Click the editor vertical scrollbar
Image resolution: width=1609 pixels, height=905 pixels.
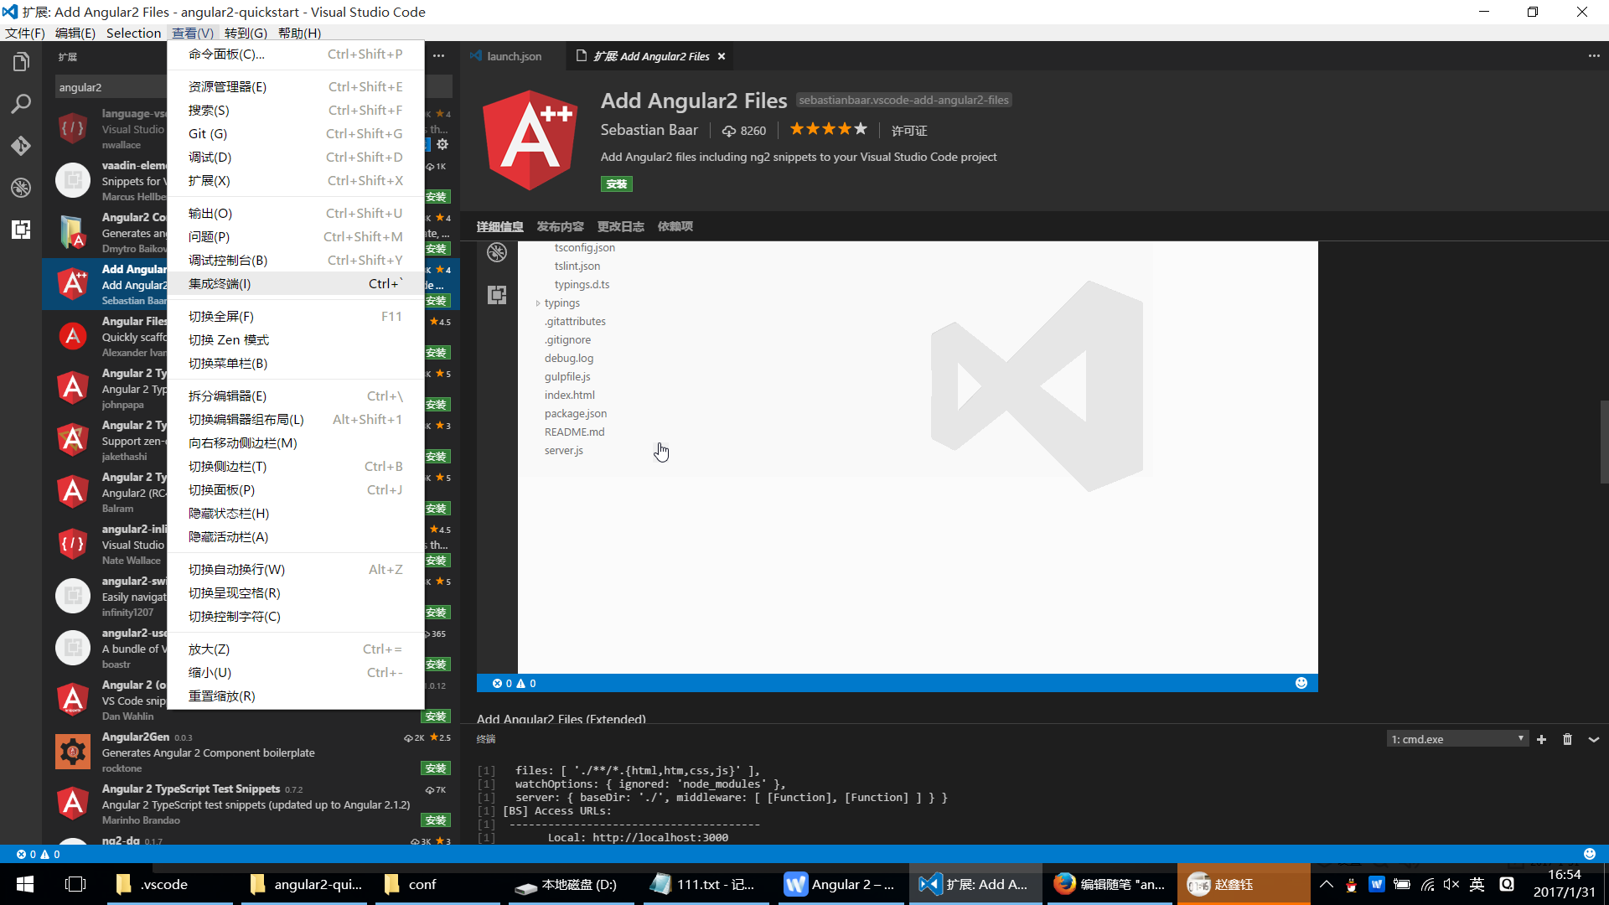click(x=1604, y=442)
